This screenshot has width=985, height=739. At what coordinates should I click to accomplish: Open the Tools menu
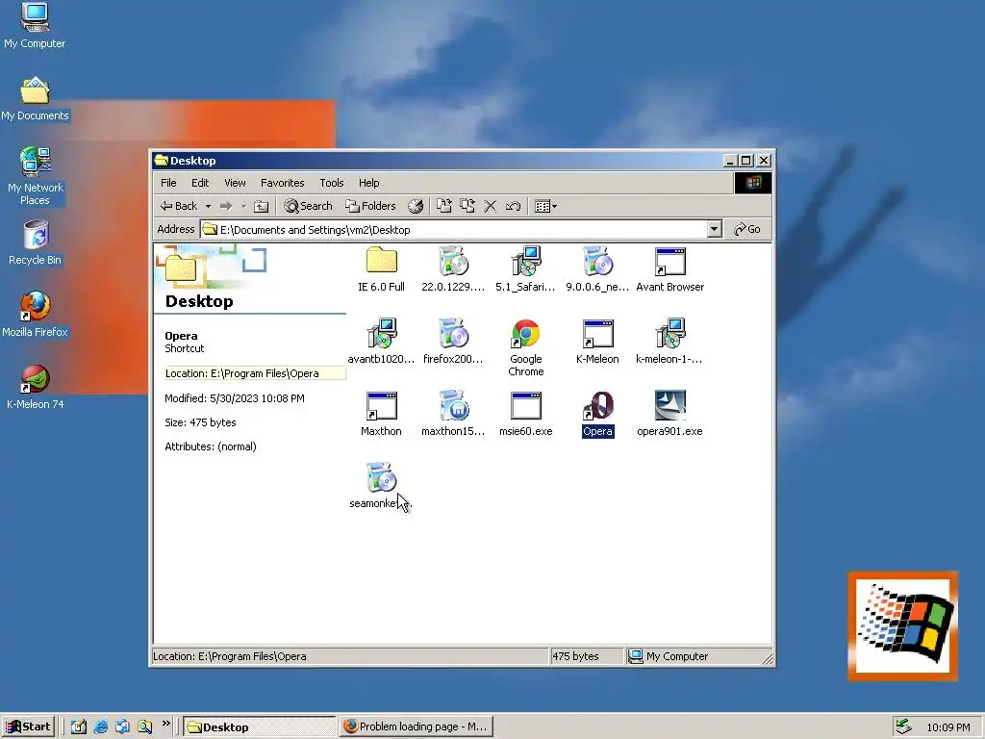click(x=332, y=183)
